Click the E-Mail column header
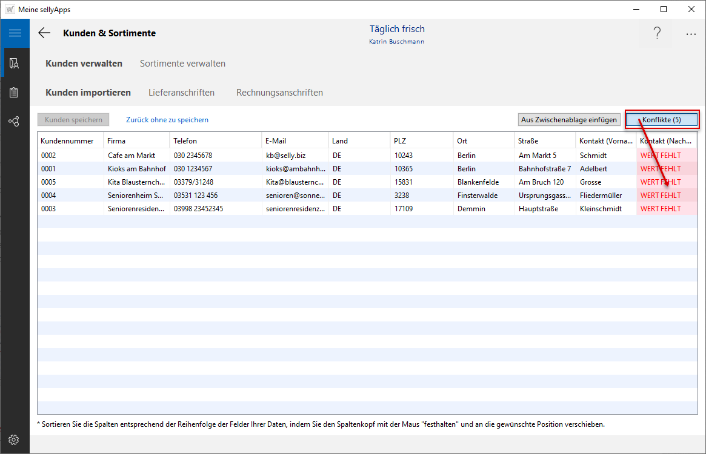 [276, 141]
